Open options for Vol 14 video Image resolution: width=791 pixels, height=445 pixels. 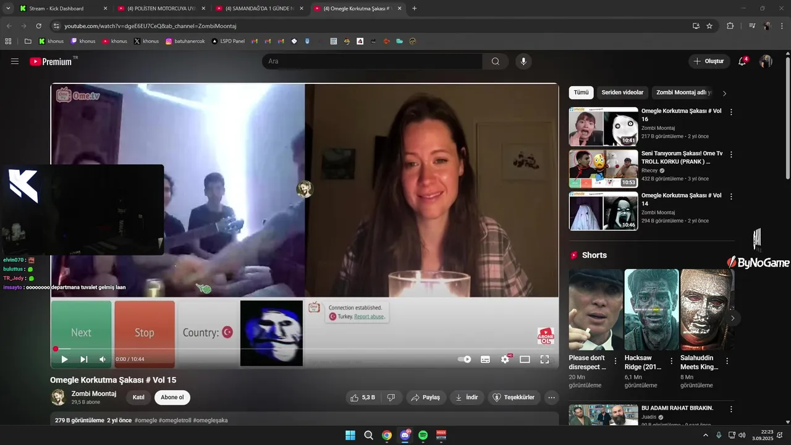[731, 197]
